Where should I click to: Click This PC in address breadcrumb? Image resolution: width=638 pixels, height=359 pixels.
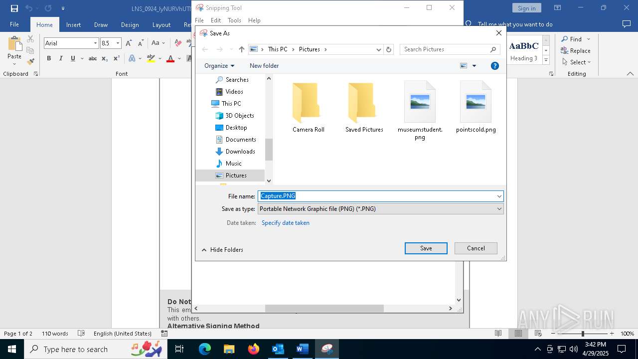pos(278,49)
